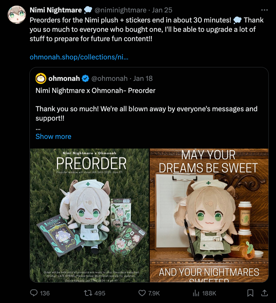Viewport: 276px width, 303px height.
Task: Open ohmonah's yellow chick avatar
Action: point(41,78)
